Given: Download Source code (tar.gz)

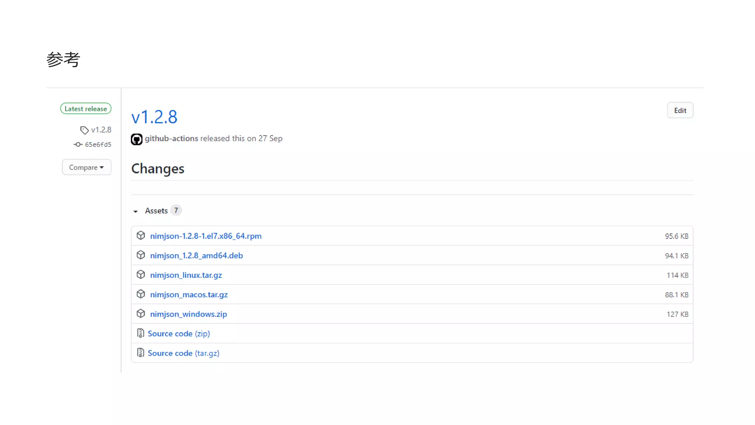Looking at the screenshot, I should [183, 353].
